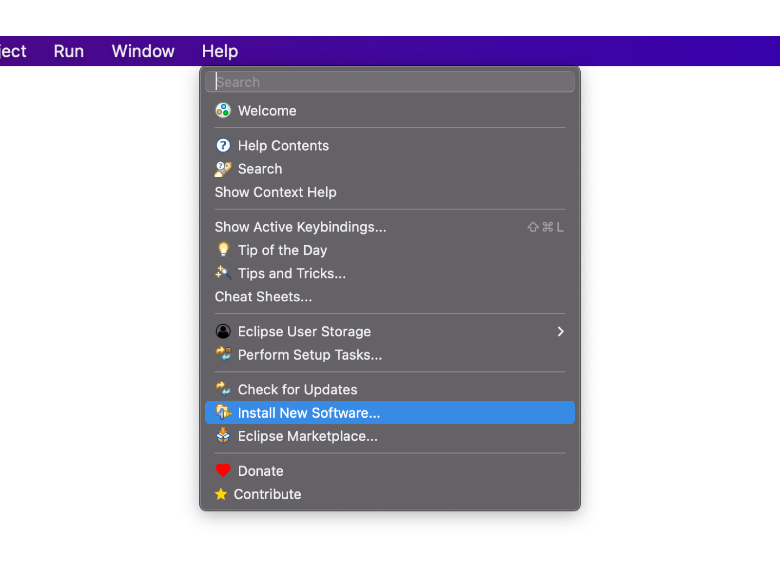This screenshot has height=585, width=780.
Task: Select Check for Updates label
Action: pos(297,390)
